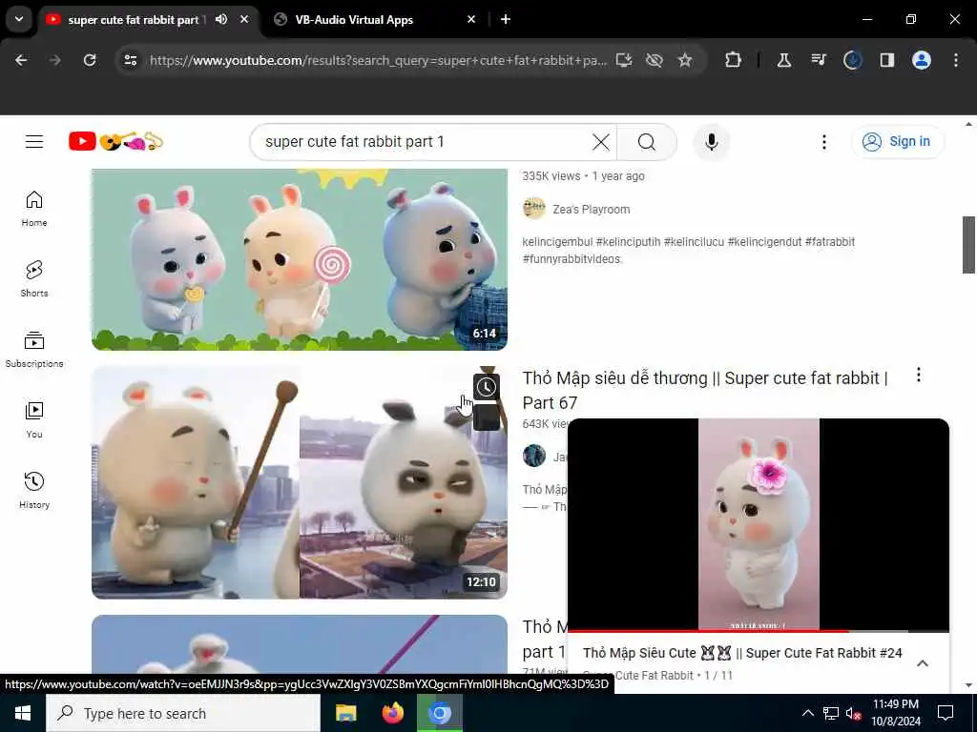Viewport: 977px width, 732px height.
Task: Reload the current page
Action: (x=90, y=60)
